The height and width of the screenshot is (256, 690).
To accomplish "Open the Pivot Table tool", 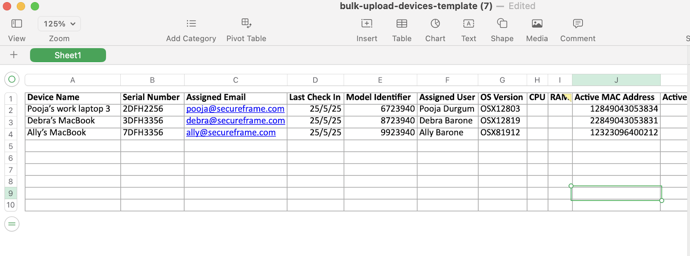I will [x=246, y=23].
